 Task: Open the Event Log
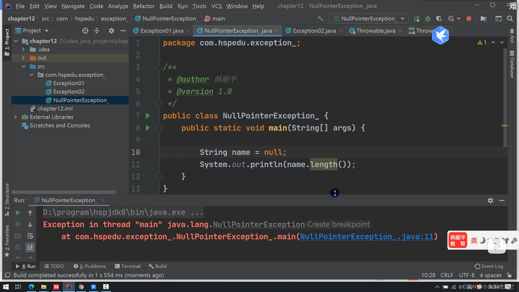click(489, 266)
